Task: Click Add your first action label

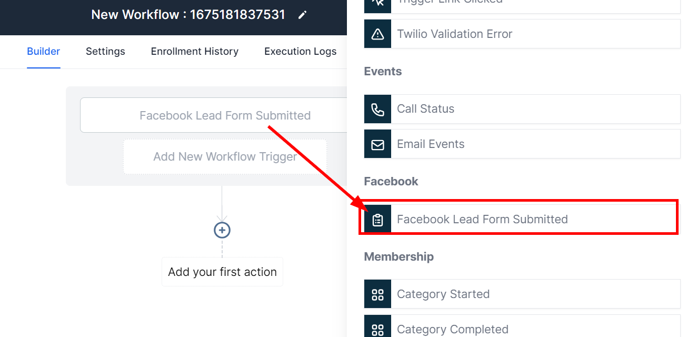Action: point(222,272)
